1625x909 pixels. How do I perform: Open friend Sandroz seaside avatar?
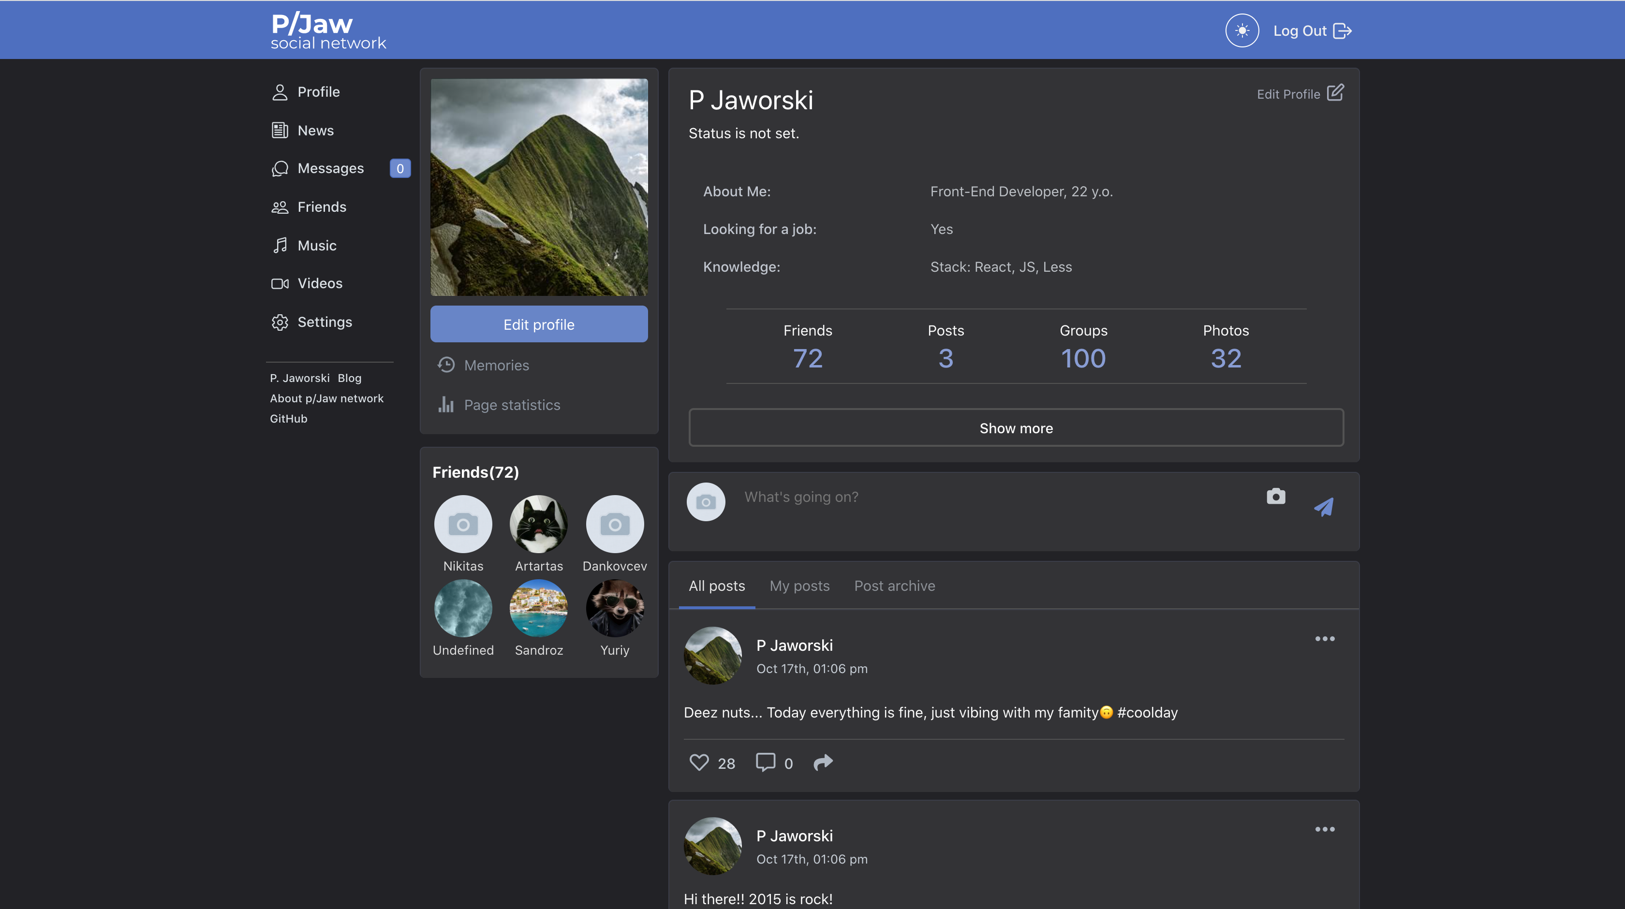click(x=539, y=608)
